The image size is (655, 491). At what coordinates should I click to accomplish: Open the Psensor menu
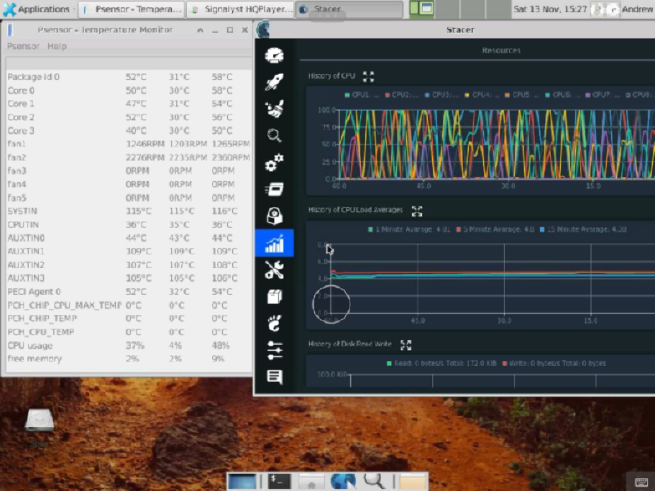(23, 46)
